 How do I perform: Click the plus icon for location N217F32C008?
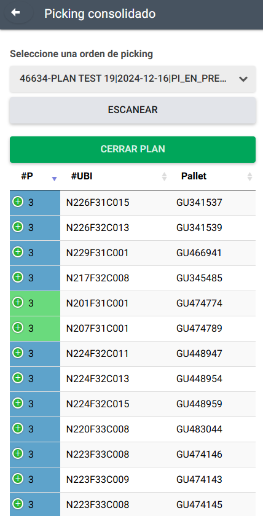(x=18, y=277)
